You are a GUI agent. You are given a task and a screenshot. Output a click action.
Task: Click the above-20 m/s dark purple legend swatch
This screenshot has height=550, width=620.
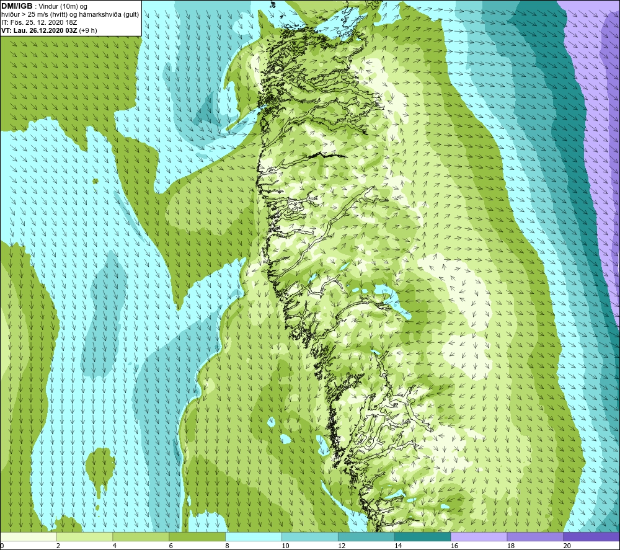tap(591, 536)
